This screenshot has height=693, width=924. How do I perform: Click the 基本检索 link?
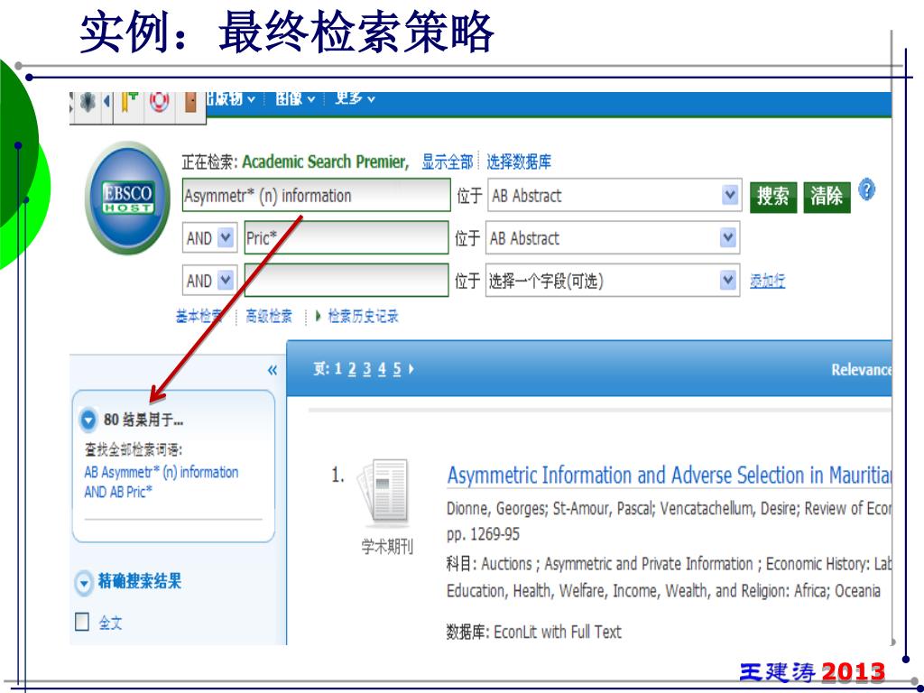[199, 317]
